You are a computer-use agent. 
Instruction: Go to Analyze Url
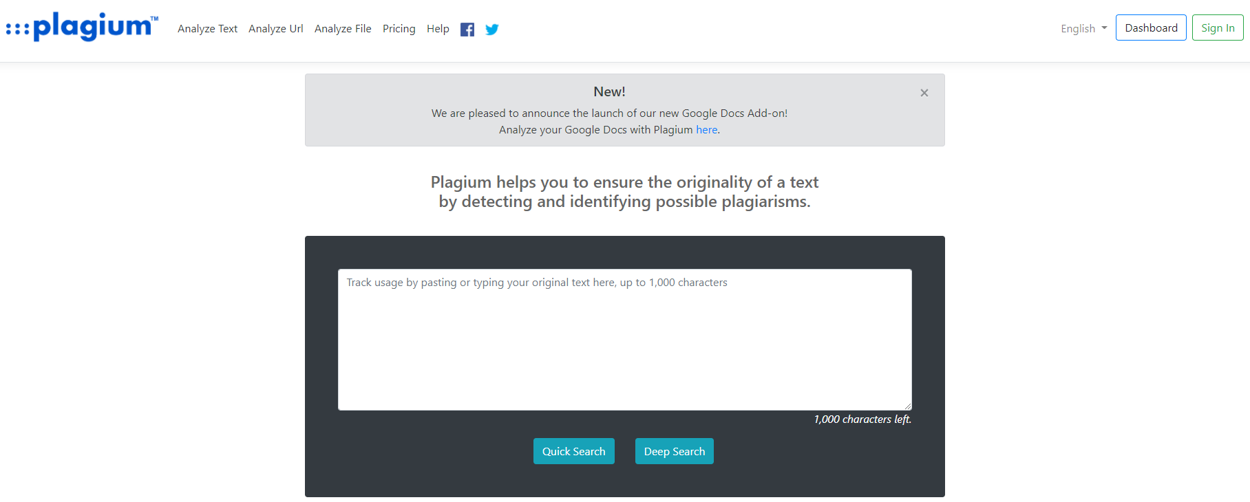(276, 29)
